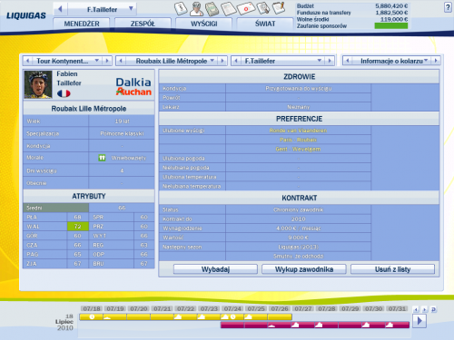Image resolution: width=454 pixels, height=340 pixels.
Task: Click the Wybadaj button
Action: pyautogui.click(x=215, y=269)
